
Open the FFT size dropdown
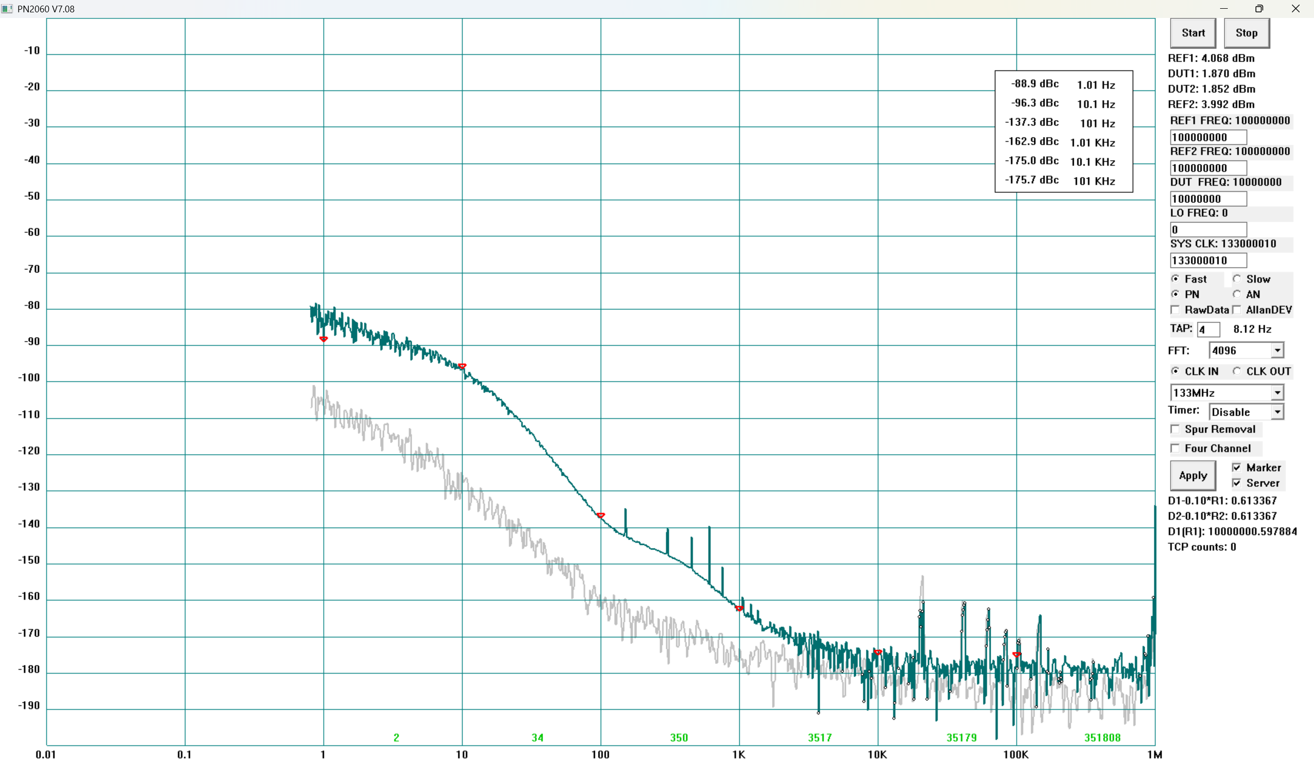[1277, 350]
